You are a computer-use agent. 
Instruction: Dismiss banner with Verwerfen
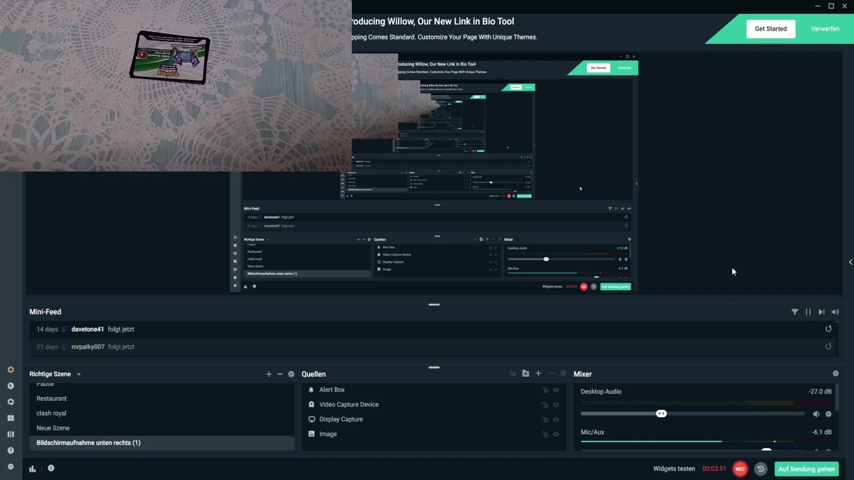click(x=825, y=29)
